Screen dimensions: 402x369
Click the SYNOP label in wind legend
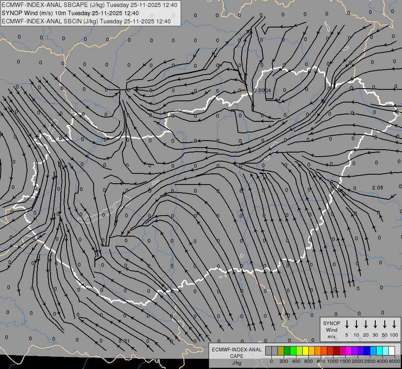[331, 323]
